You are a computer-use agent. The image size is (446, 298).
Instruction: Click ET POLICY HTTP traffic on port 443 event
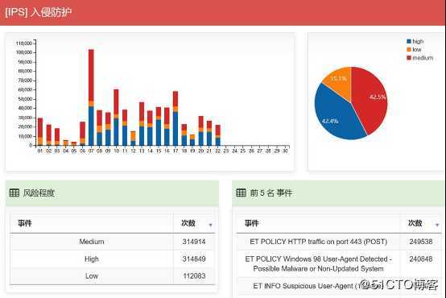coord(319,242)
